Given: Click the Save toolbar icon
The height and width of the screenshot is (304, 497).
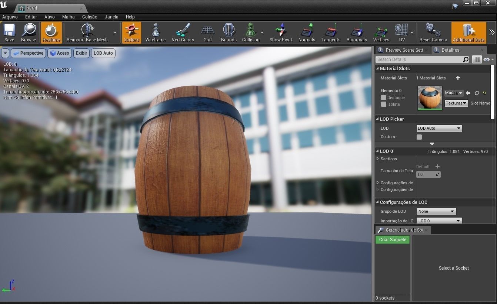Looking at the screenshot, I should point(9,33).
